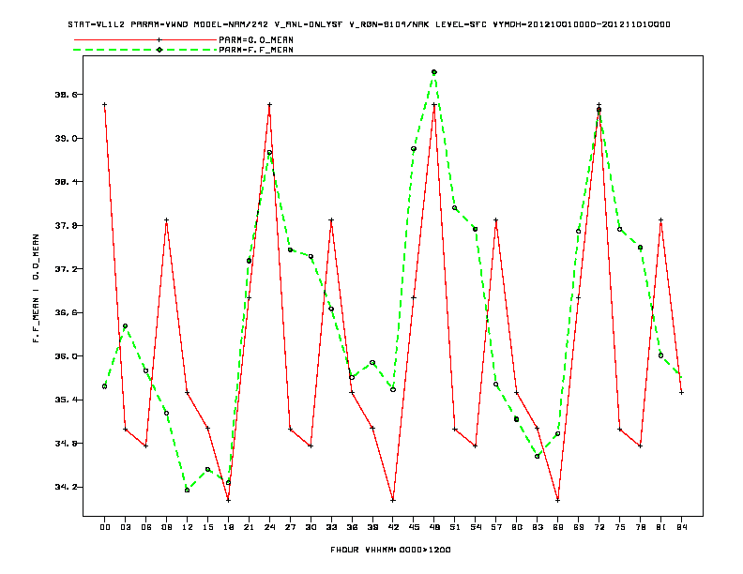
Task: Select the red solid legend line sample
Action: point(145,39)
